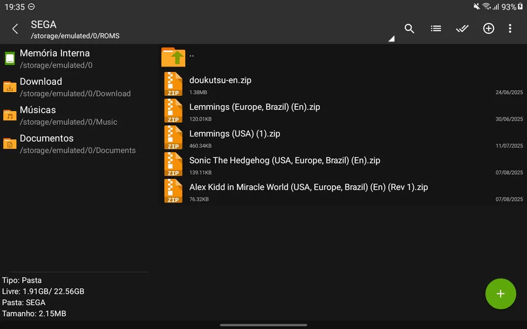Select the doukutsu-en.zip ZIP icon
This screenshot has width=527, height=329.
[x=173, y=84]
